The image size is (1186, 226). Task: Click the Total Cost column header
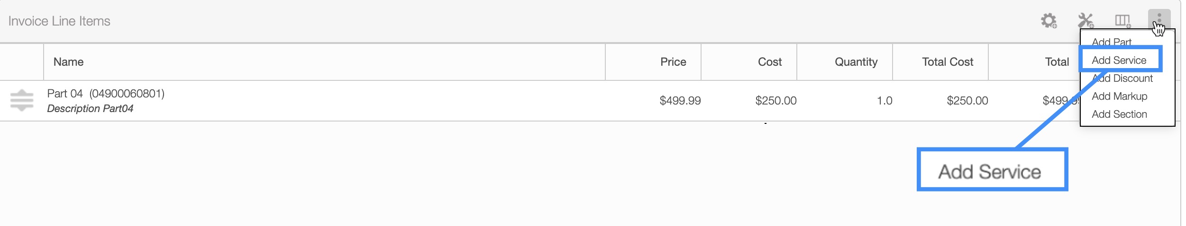947,62
